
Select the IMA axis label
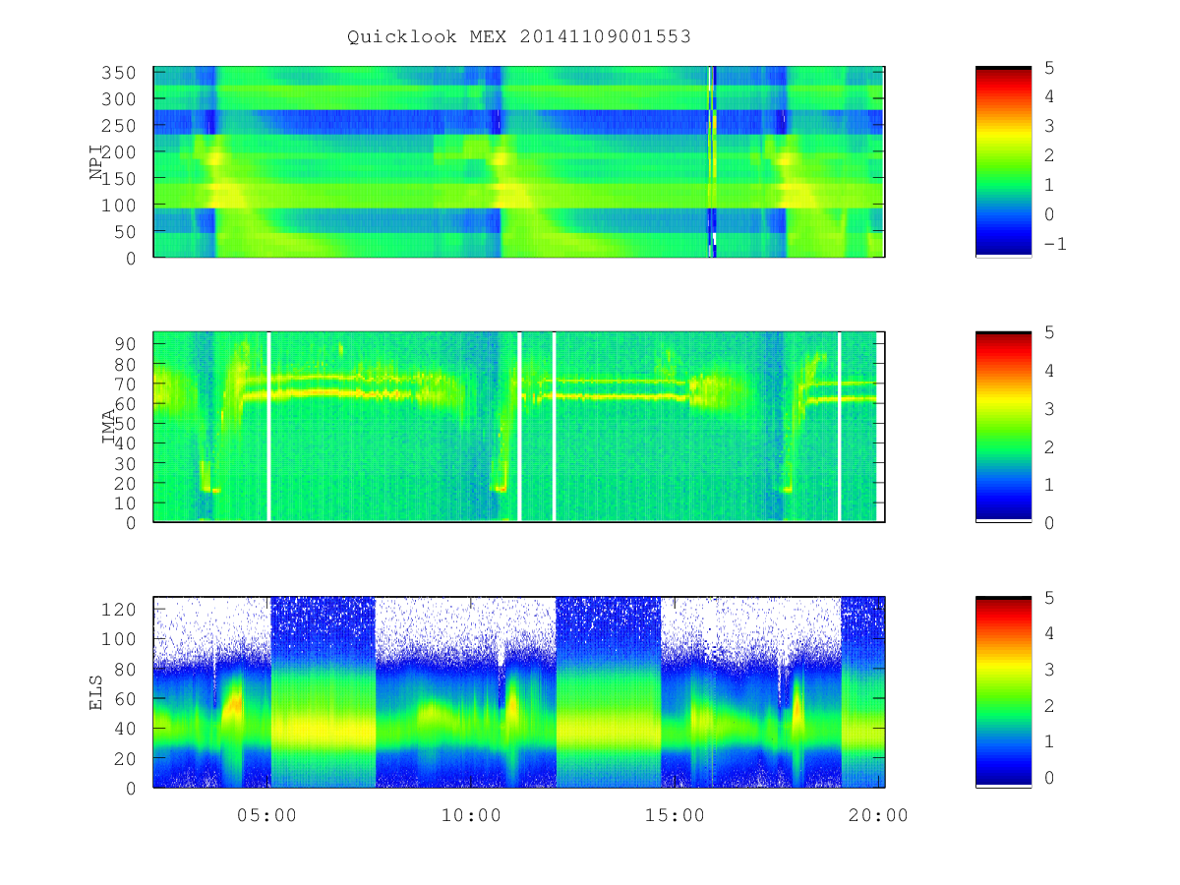pyautogui.click(x=110, y=427)
